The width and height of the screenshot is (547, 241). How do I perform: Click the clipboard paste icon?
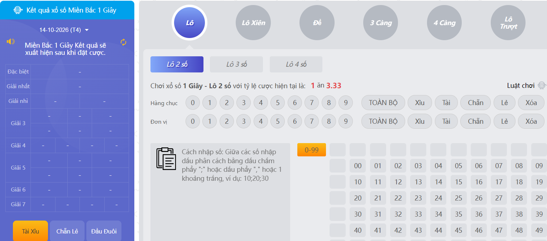(x=166, y=158)
